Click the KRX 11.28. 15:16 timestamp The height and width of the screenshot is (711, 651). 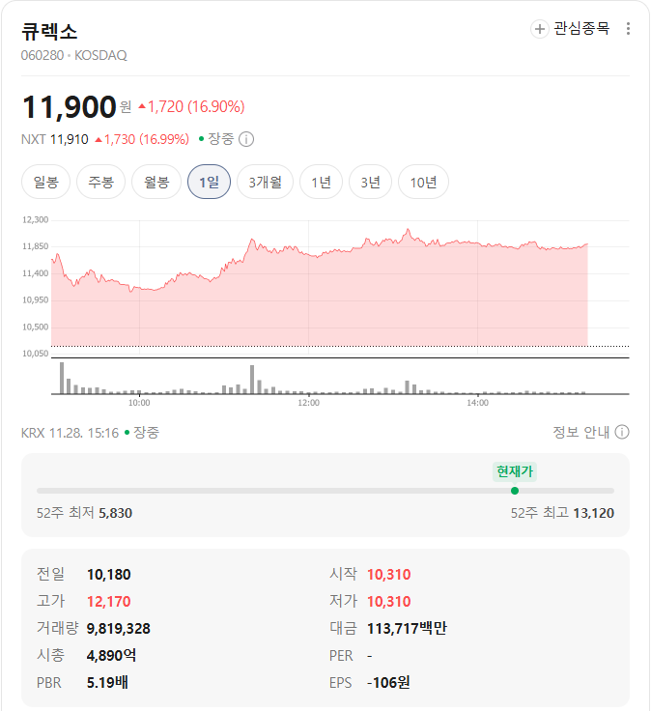[70, 433]
